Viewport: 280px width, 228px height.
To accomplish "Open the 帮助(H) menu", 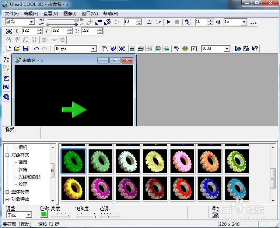I will pos(111,14).
